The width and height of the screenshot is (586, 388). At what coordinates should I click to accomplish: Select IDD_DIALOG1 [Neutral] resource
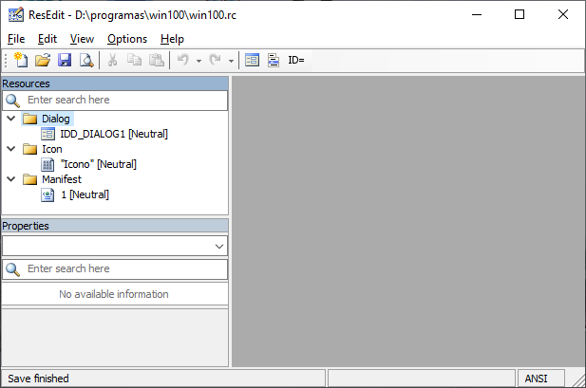coord(114,134)
